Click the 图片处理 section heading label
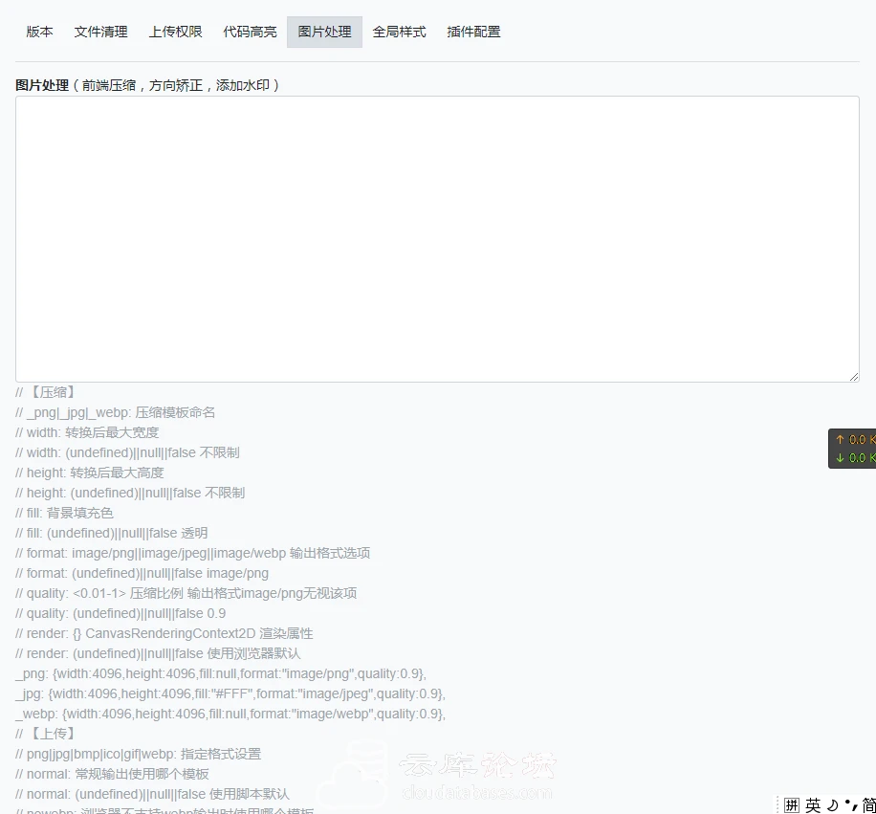The height and width of the screenshot is (814, 876). (x=42, y=85)
